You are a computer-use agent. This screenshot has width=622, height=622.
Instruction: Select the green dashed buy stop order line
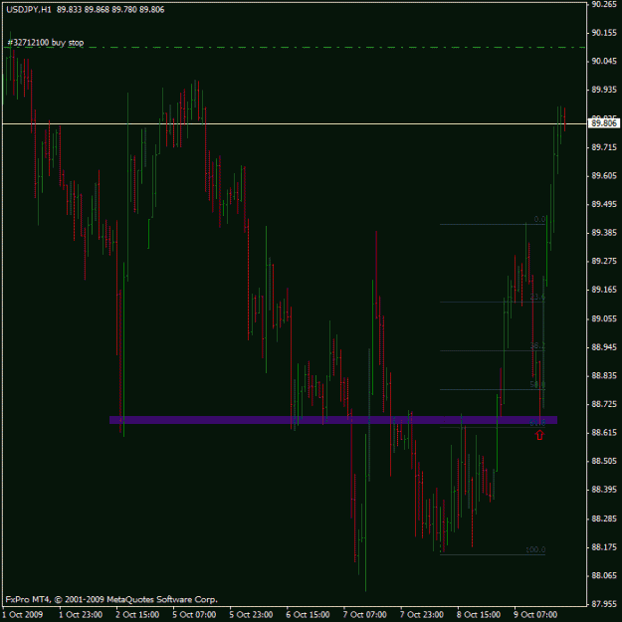[x=295, y=47]
